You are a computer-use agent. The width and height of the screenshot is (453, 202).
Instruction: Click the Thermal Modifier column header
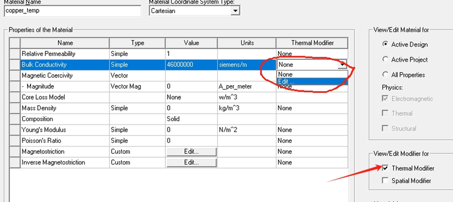[x=313, y=43]
